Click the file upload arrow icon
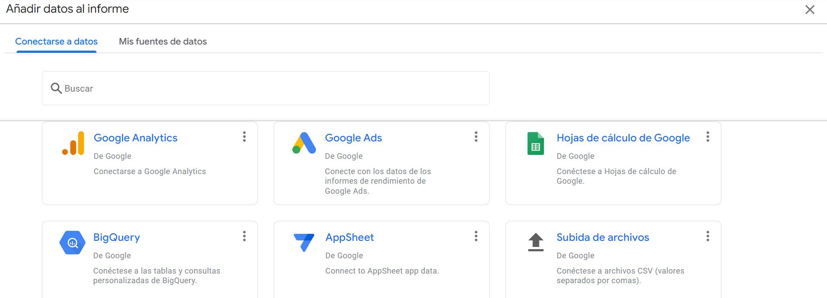Screen dimensions: 827x298 click(x=536, y=242)
